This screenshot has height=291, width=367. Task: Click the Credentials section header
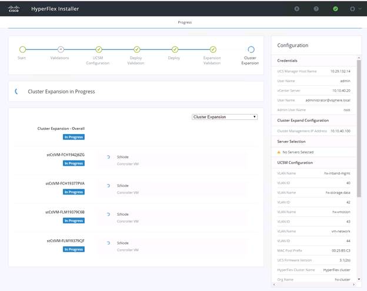(287, 61)
